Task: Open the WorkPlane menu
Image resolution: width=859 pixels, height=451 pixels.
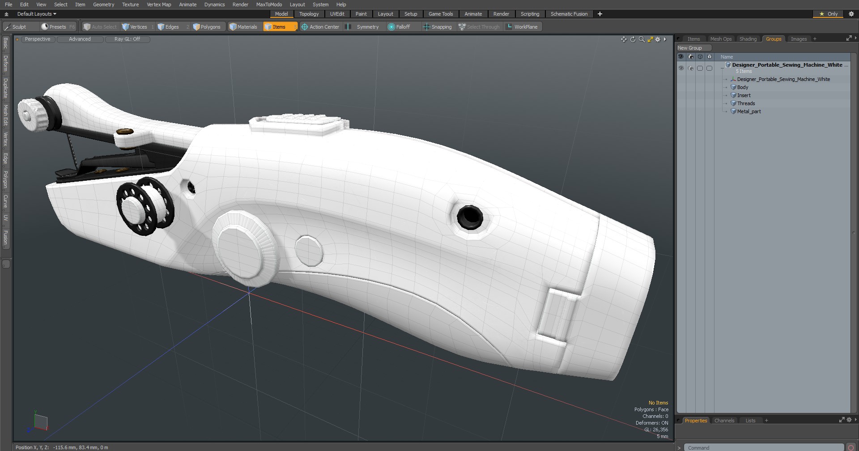Action: tap(522, 27)
